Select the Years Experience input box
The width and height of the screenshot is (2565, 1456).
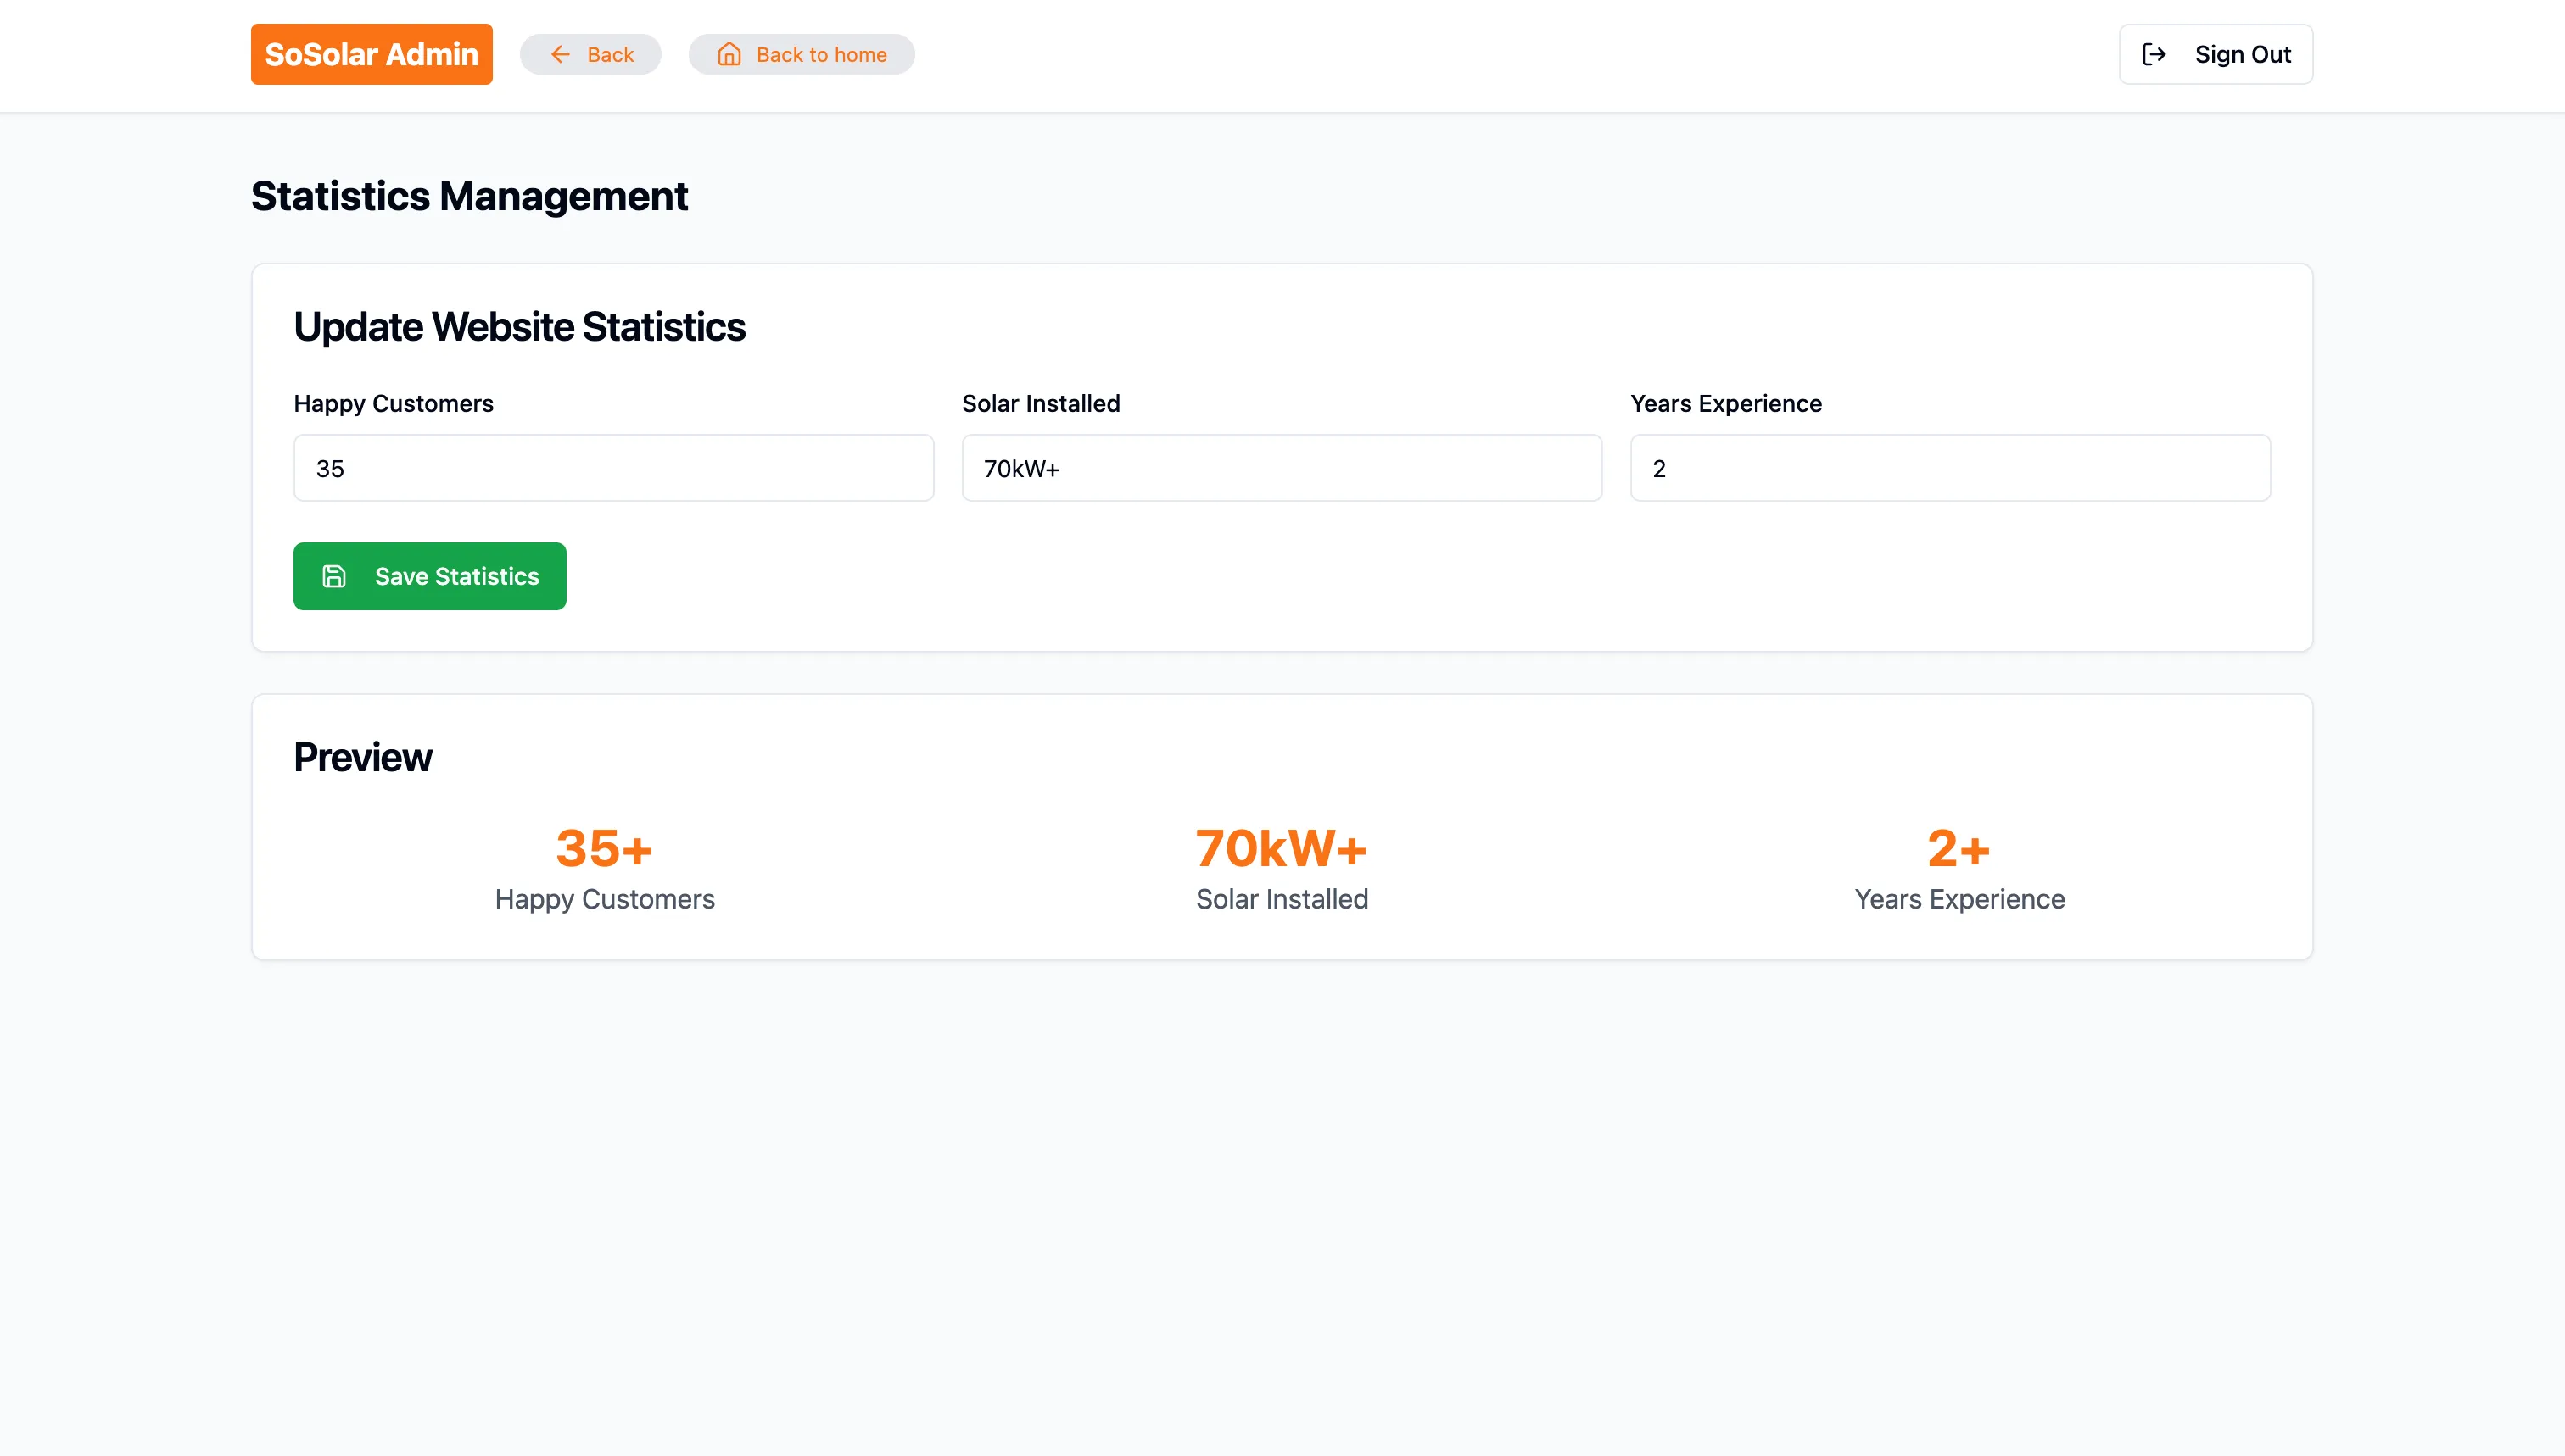click(1949, 468)
